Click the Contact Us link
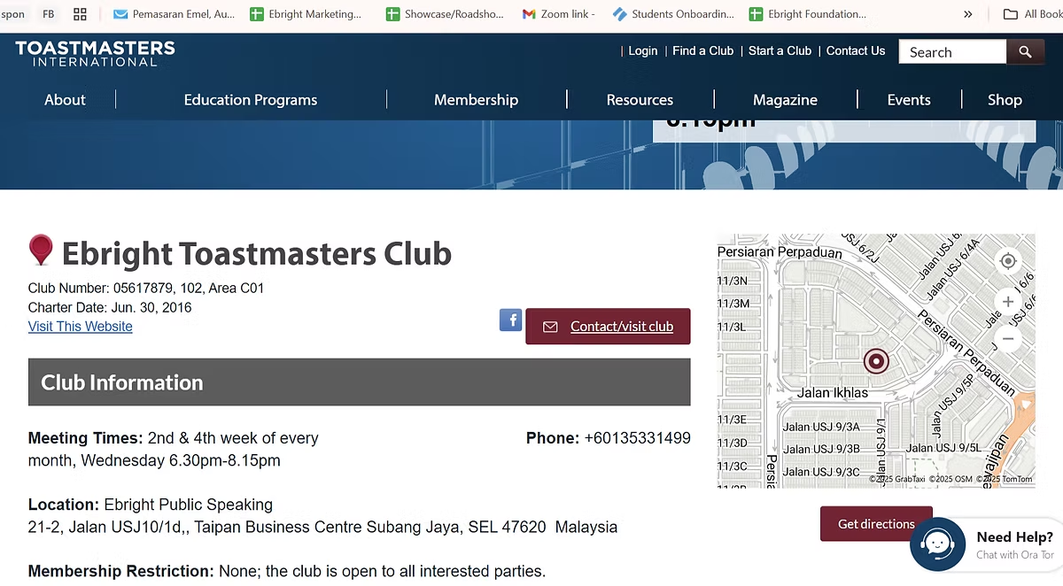The width and height of the screenshot is (1063, 586). [x=856, y=51]
